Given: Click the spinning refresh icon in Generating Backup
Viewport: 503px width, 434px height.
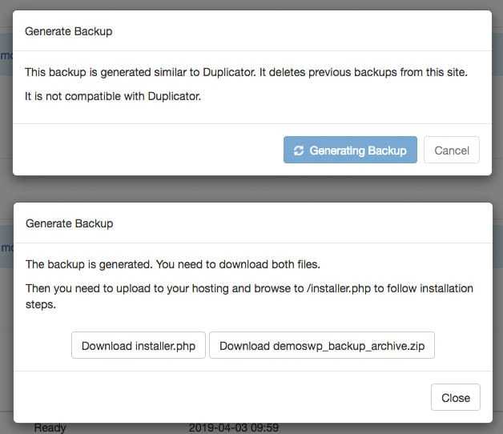Looking at the screenshot, I should pos(298,151).
